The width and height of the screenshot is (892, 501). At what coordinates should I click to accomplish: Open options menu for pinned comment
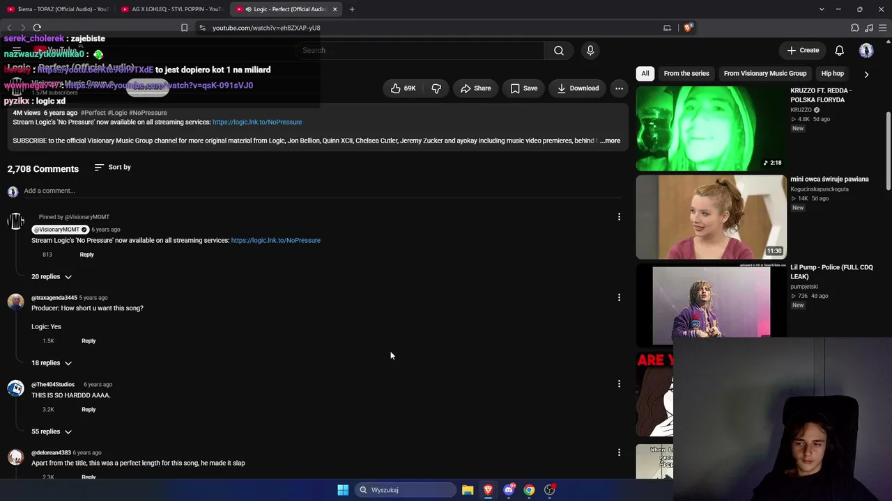coord(619,217)
